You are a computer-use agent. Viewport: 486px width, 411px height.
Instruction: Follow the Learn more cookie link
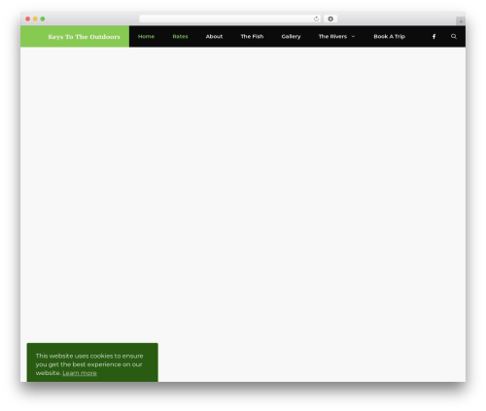[80, 373]
